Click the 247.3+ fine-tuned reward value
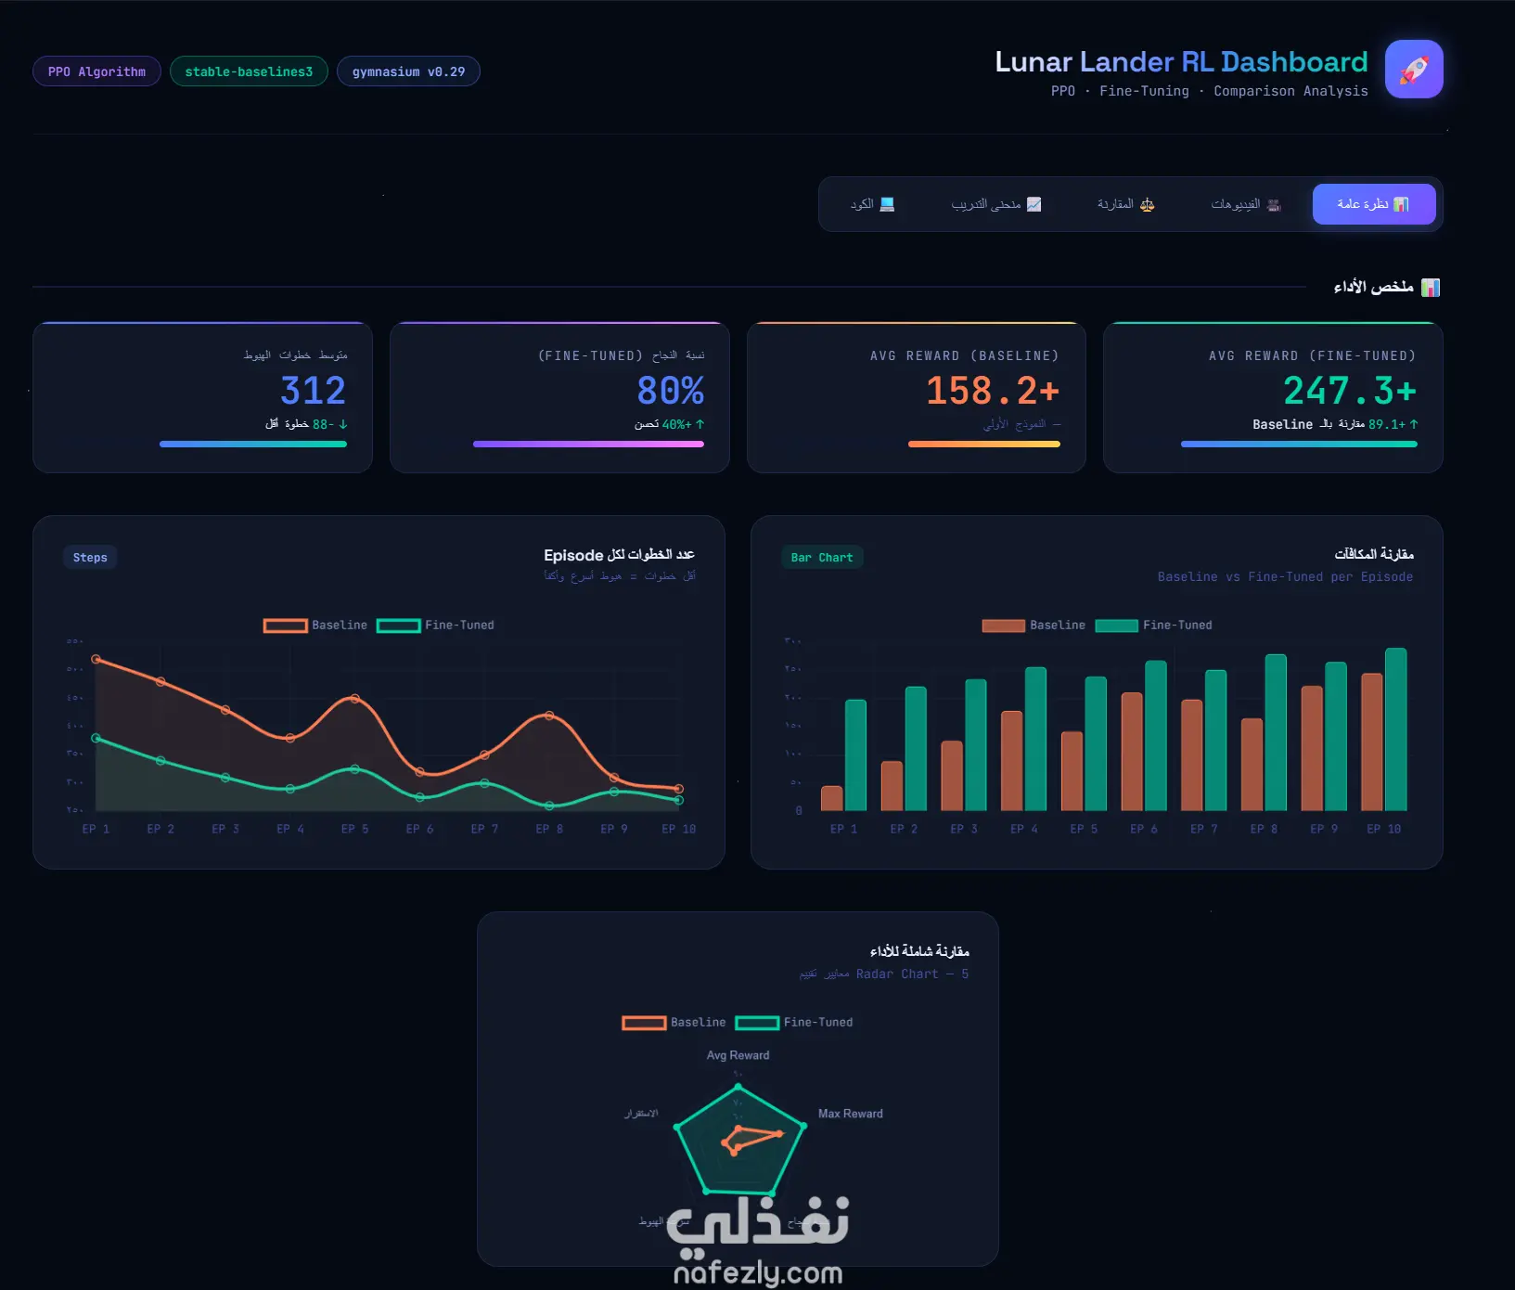This screenshot has width=1515, height=1290. pos(1350,391)
